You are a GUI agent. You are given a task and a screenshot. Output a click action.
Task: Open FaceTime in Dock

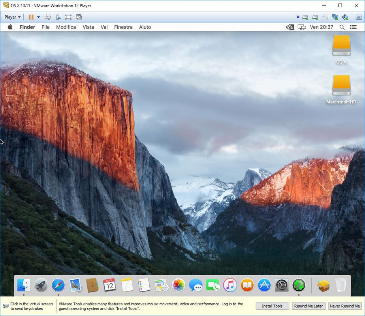pyautogui.click(x=213, y=285)
